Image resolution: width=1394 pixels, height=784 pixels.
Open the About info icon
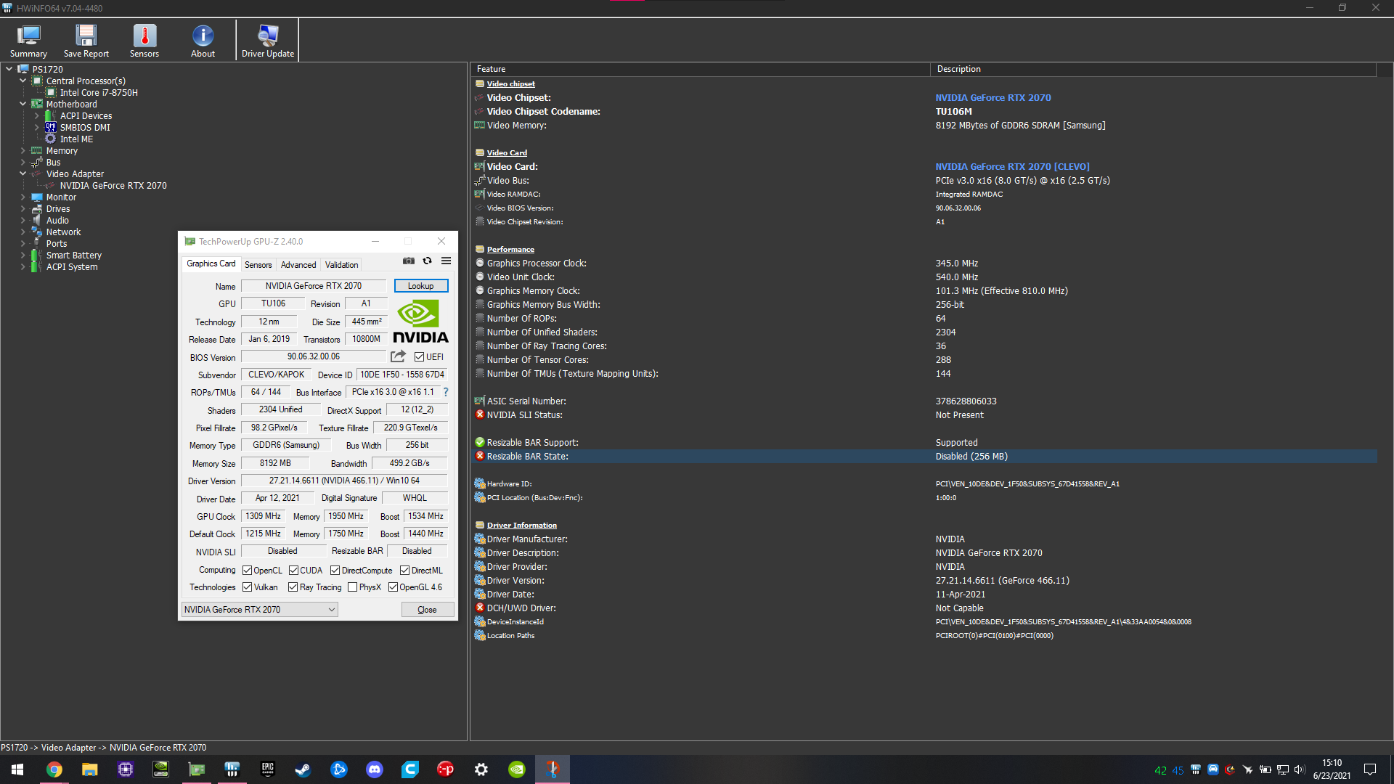pos(203,41)
